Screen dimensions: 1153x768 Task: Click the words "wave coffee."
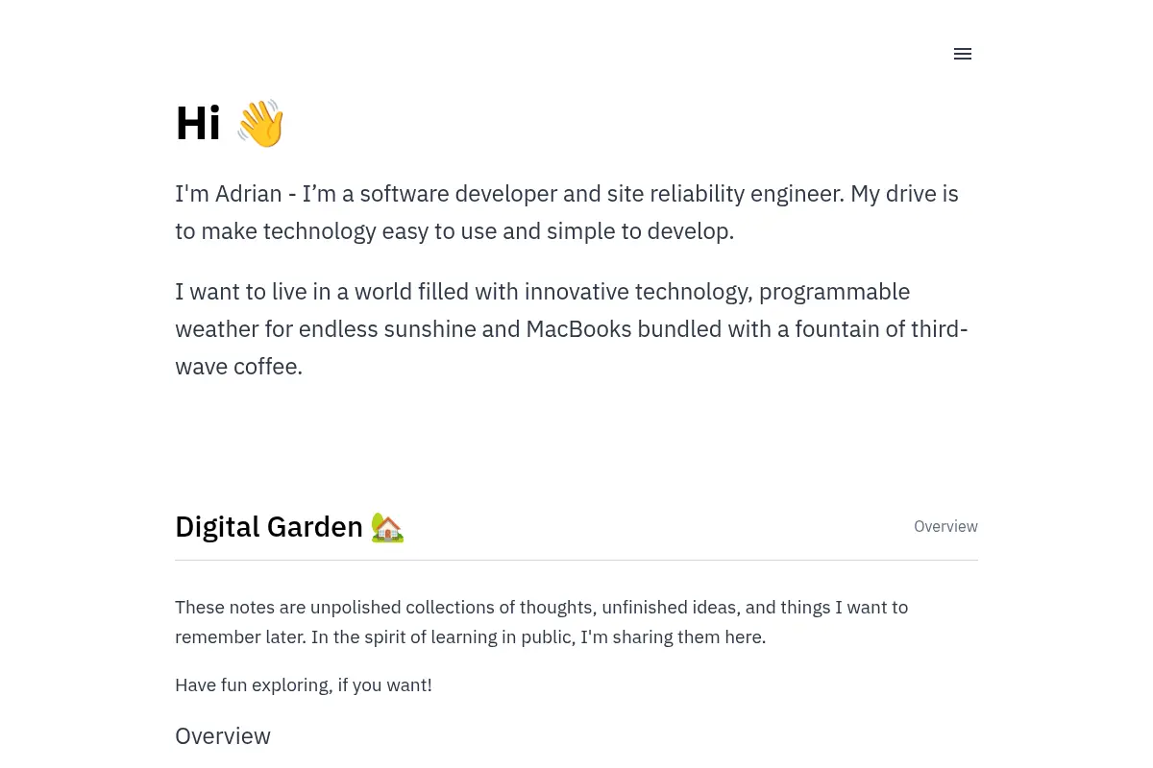(x=238, y=367)
